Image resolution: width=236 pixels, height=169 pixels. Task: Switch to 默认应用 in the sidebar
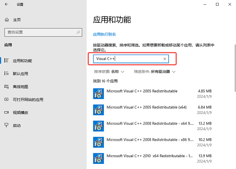point(20,73)
